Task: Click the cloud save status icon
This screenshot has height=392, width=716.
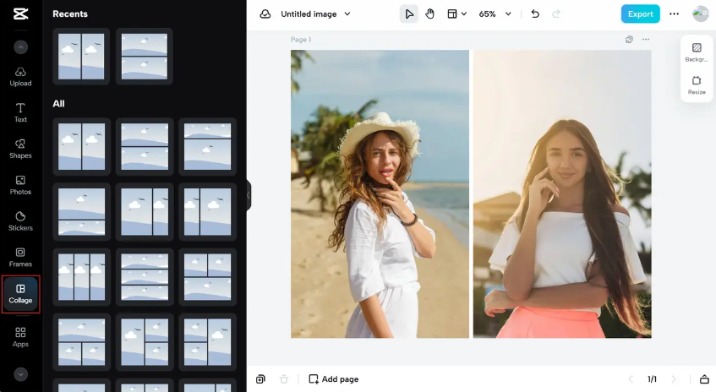Action: (x=265, y=14)
